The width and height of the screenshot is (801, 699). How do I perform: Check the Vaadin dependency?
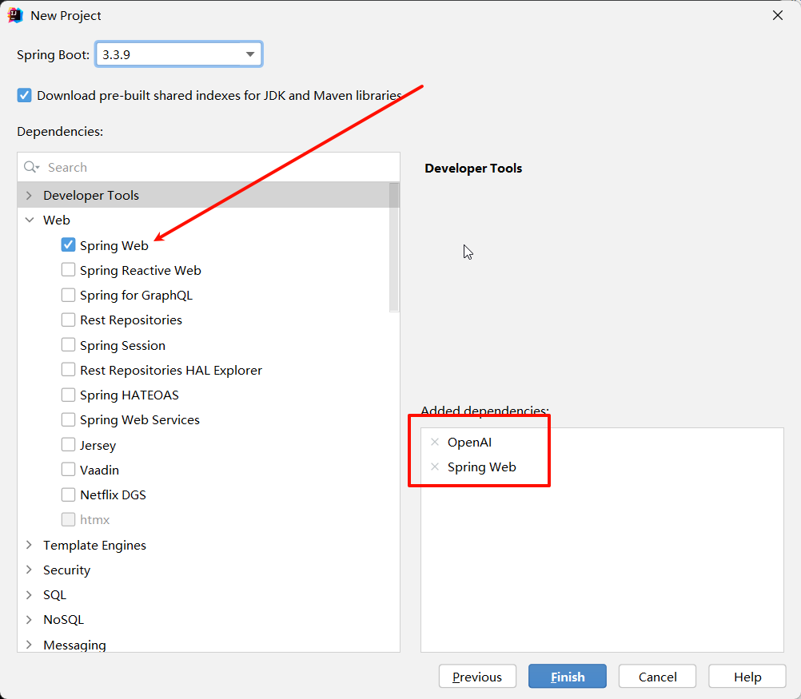[68, 469]
